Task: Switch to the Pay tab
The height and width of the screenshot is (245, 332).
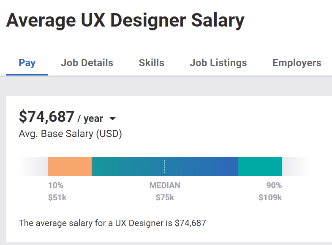Action: point(27,63)
